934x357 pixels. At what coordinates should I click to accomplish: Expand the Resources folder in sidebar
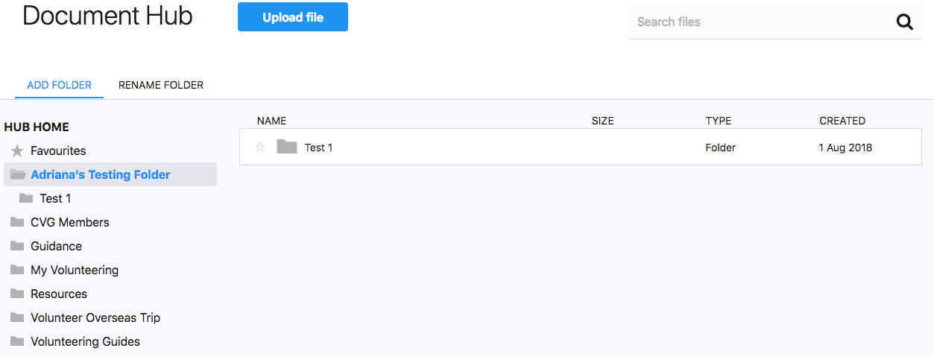(59, 294)
